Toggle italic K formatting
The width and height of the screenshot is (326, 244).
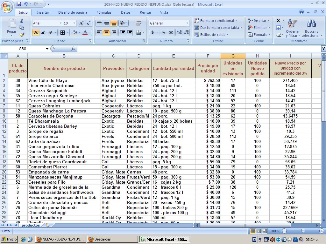43,32
